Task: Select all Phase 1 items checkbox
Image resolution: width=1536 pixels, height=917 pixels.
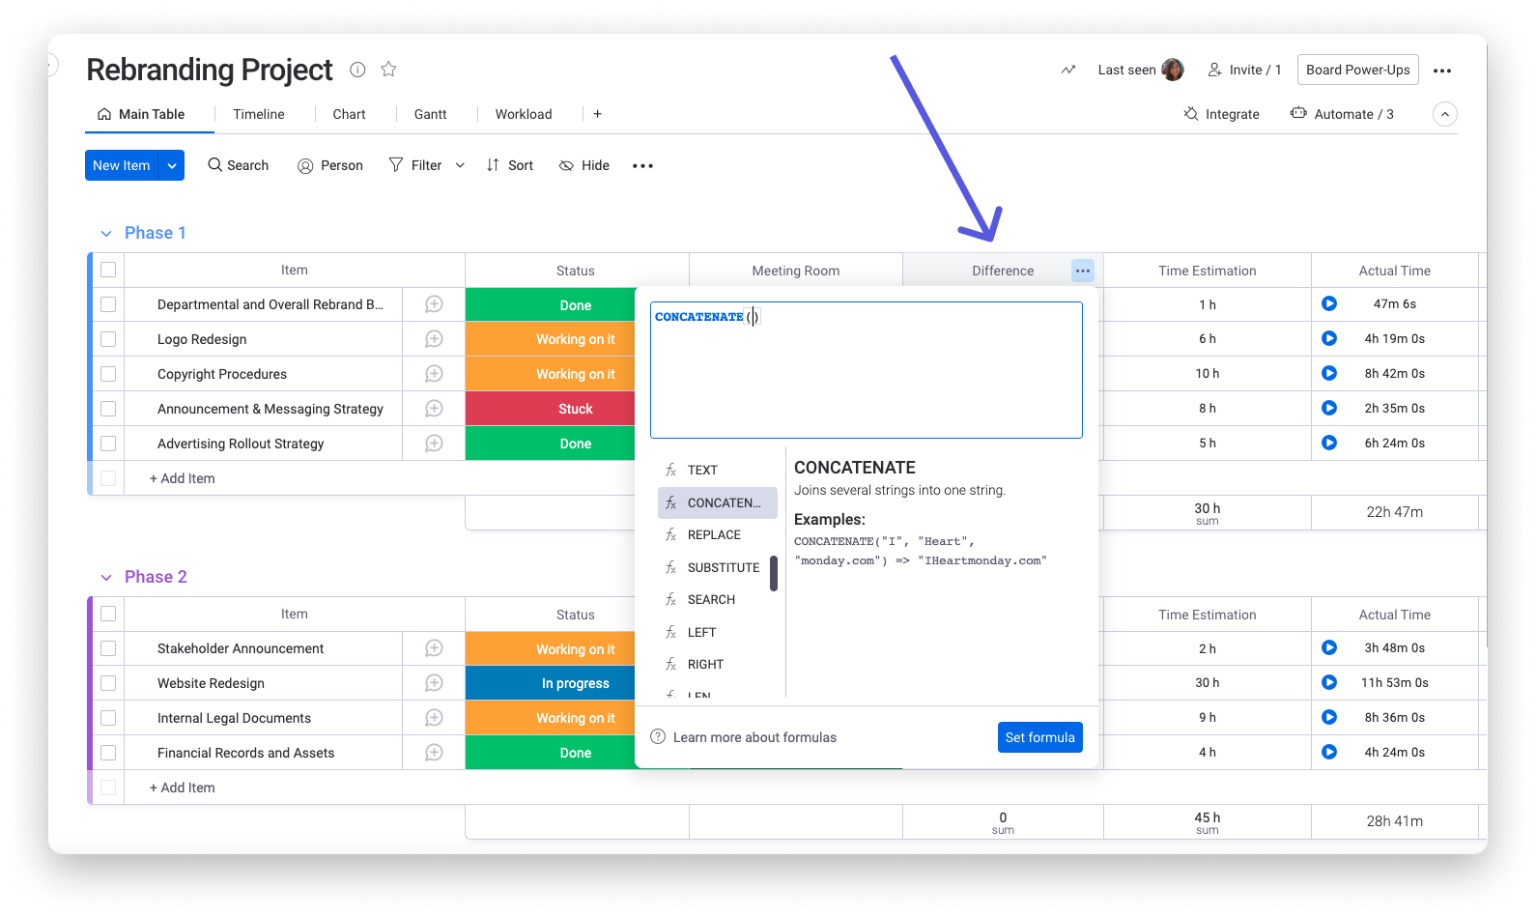Action: 108,270
